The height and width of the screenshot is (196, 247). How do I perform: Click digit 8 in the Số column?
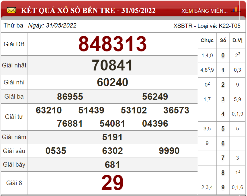223,173
